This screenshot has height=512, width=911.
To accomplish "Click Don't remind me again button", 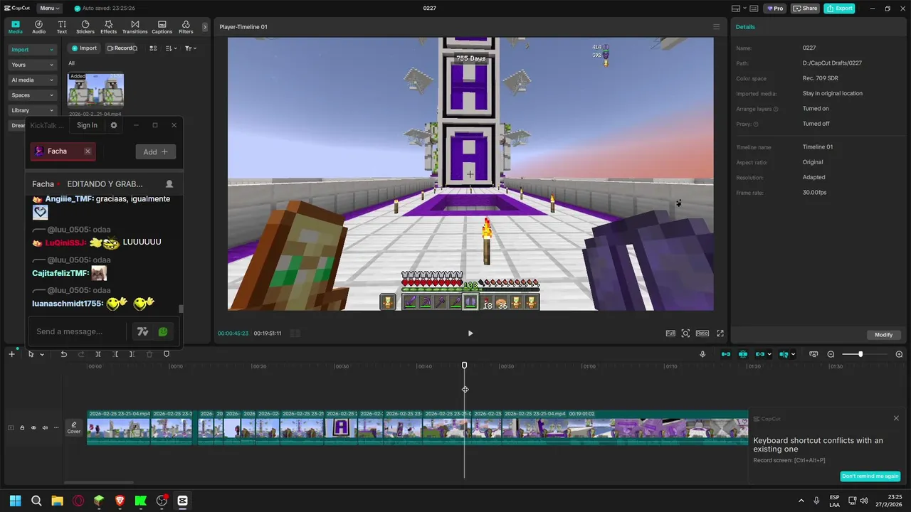I will (x=870, y=476).
